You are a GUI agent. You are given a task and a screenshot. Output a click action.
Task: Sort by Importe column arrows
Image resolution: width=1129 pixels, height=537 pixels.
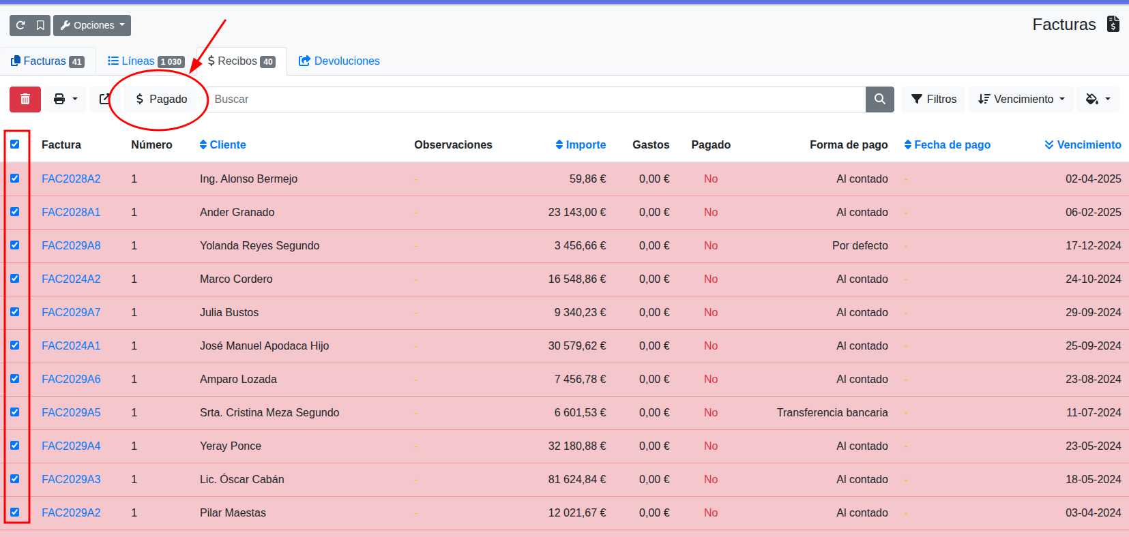tap(559, 144)
